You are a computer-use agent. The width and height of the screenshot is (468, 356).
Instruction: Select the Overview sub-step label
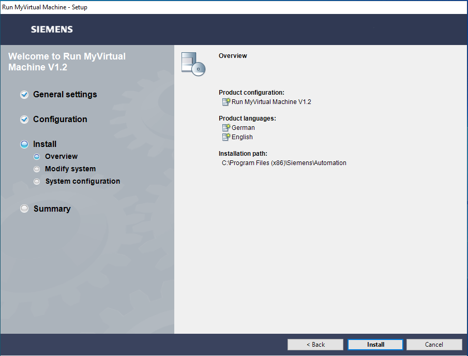tap(61, 156)
